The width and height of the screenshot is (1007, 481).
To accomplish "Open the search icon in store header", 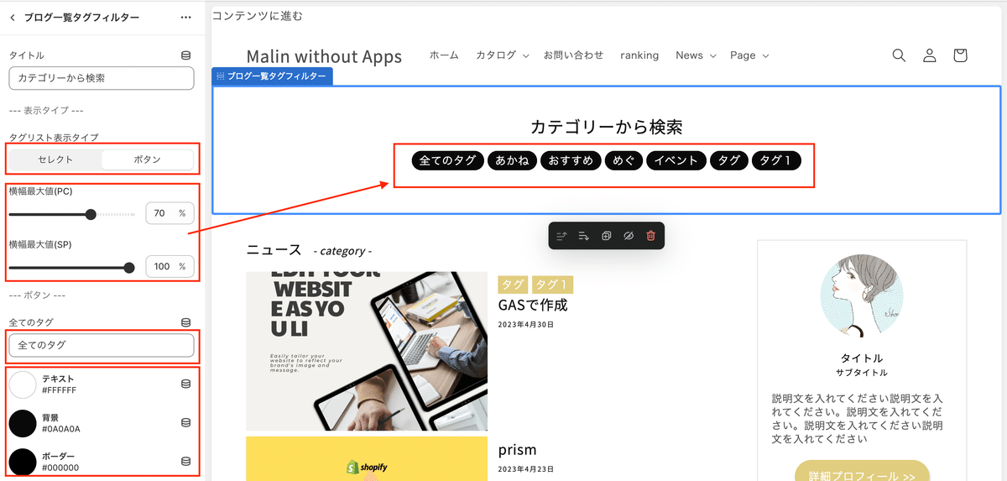I will (899, 55).
